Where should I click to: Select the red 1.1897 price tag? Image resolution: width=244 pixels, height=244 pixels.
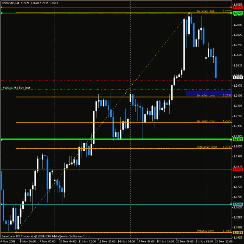238,169
